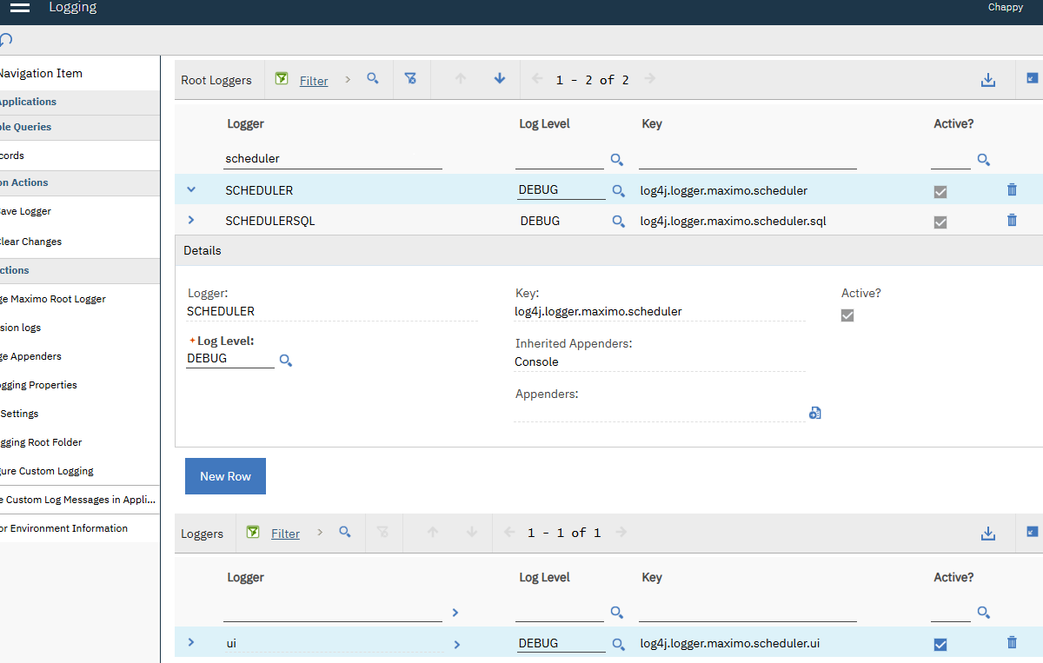
Task: Toggle Active checkbox in Details section
Action: [x=847, y=315]
